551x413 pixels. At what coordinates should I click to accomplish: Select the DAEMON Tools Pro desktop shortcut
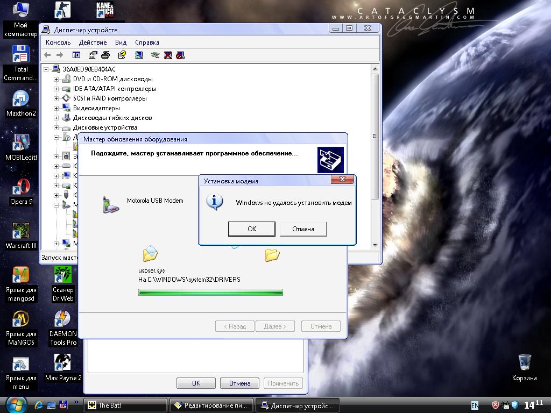point(63,329)
